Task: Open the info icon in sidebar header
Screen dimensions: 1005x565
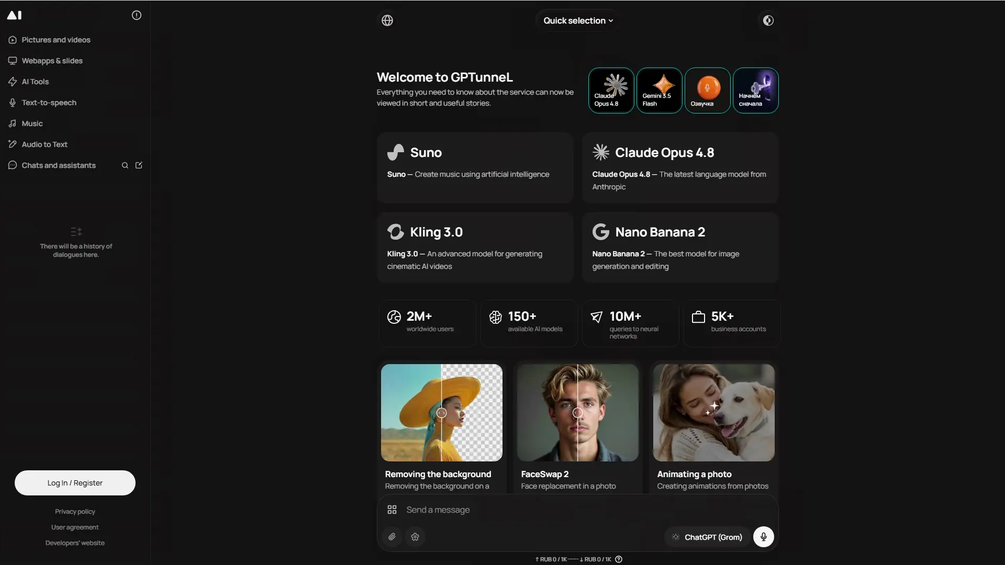Action: [137, 15]
